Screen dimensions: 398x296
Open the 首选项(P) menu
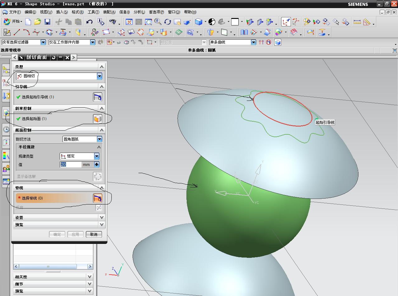[156, 12]
